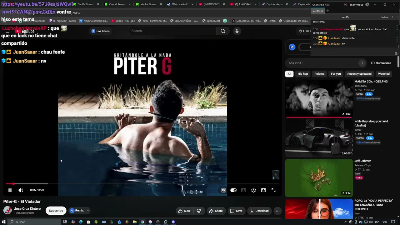Download the video
This screenshot has height=225, width=400.
(x=259, y=211)
